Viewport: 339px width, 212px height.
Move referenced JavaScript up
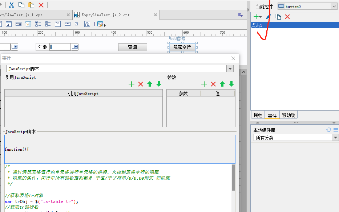pos(150,84)
